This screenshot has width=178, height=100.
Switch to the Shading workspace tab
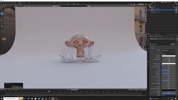pos(44,2)
